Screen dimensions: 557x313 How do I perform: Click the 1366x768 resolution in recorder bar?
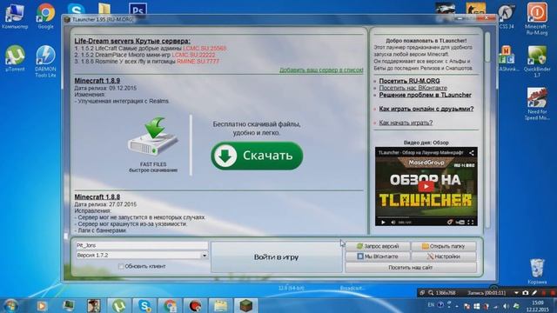445,293
